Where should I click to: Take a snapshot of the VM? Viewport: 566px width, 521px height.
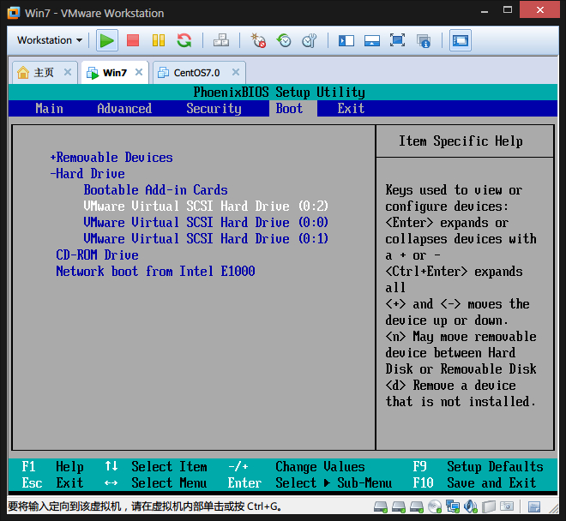[258, 40]
